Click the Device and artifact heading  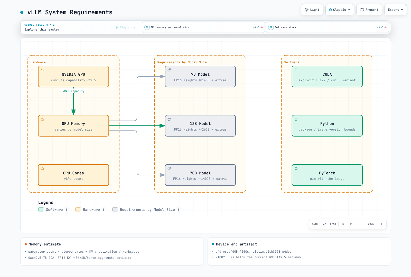236,244
